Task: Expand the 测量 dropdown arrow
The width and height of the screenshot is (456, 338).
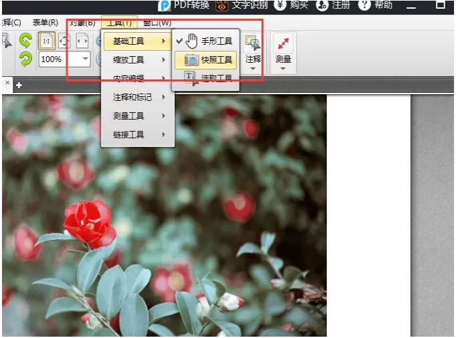Action: pos(283,69)
